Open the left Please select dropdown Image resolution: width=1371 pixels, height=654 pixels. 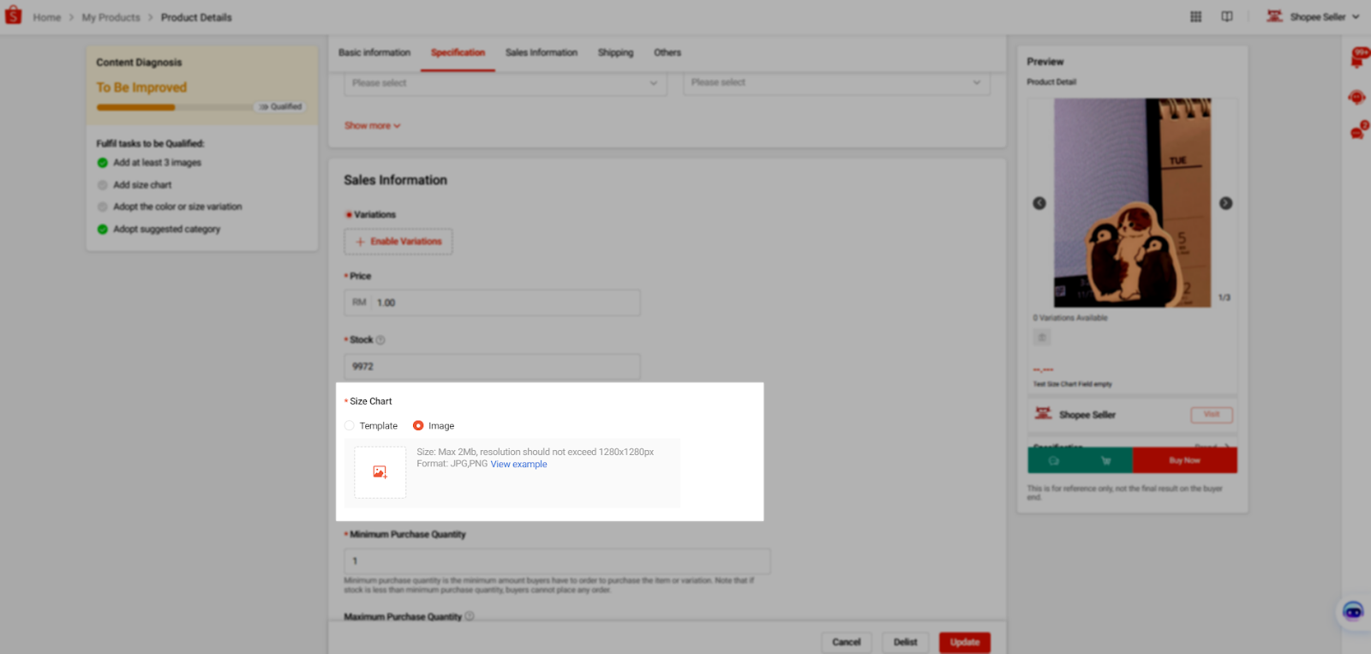505,83
